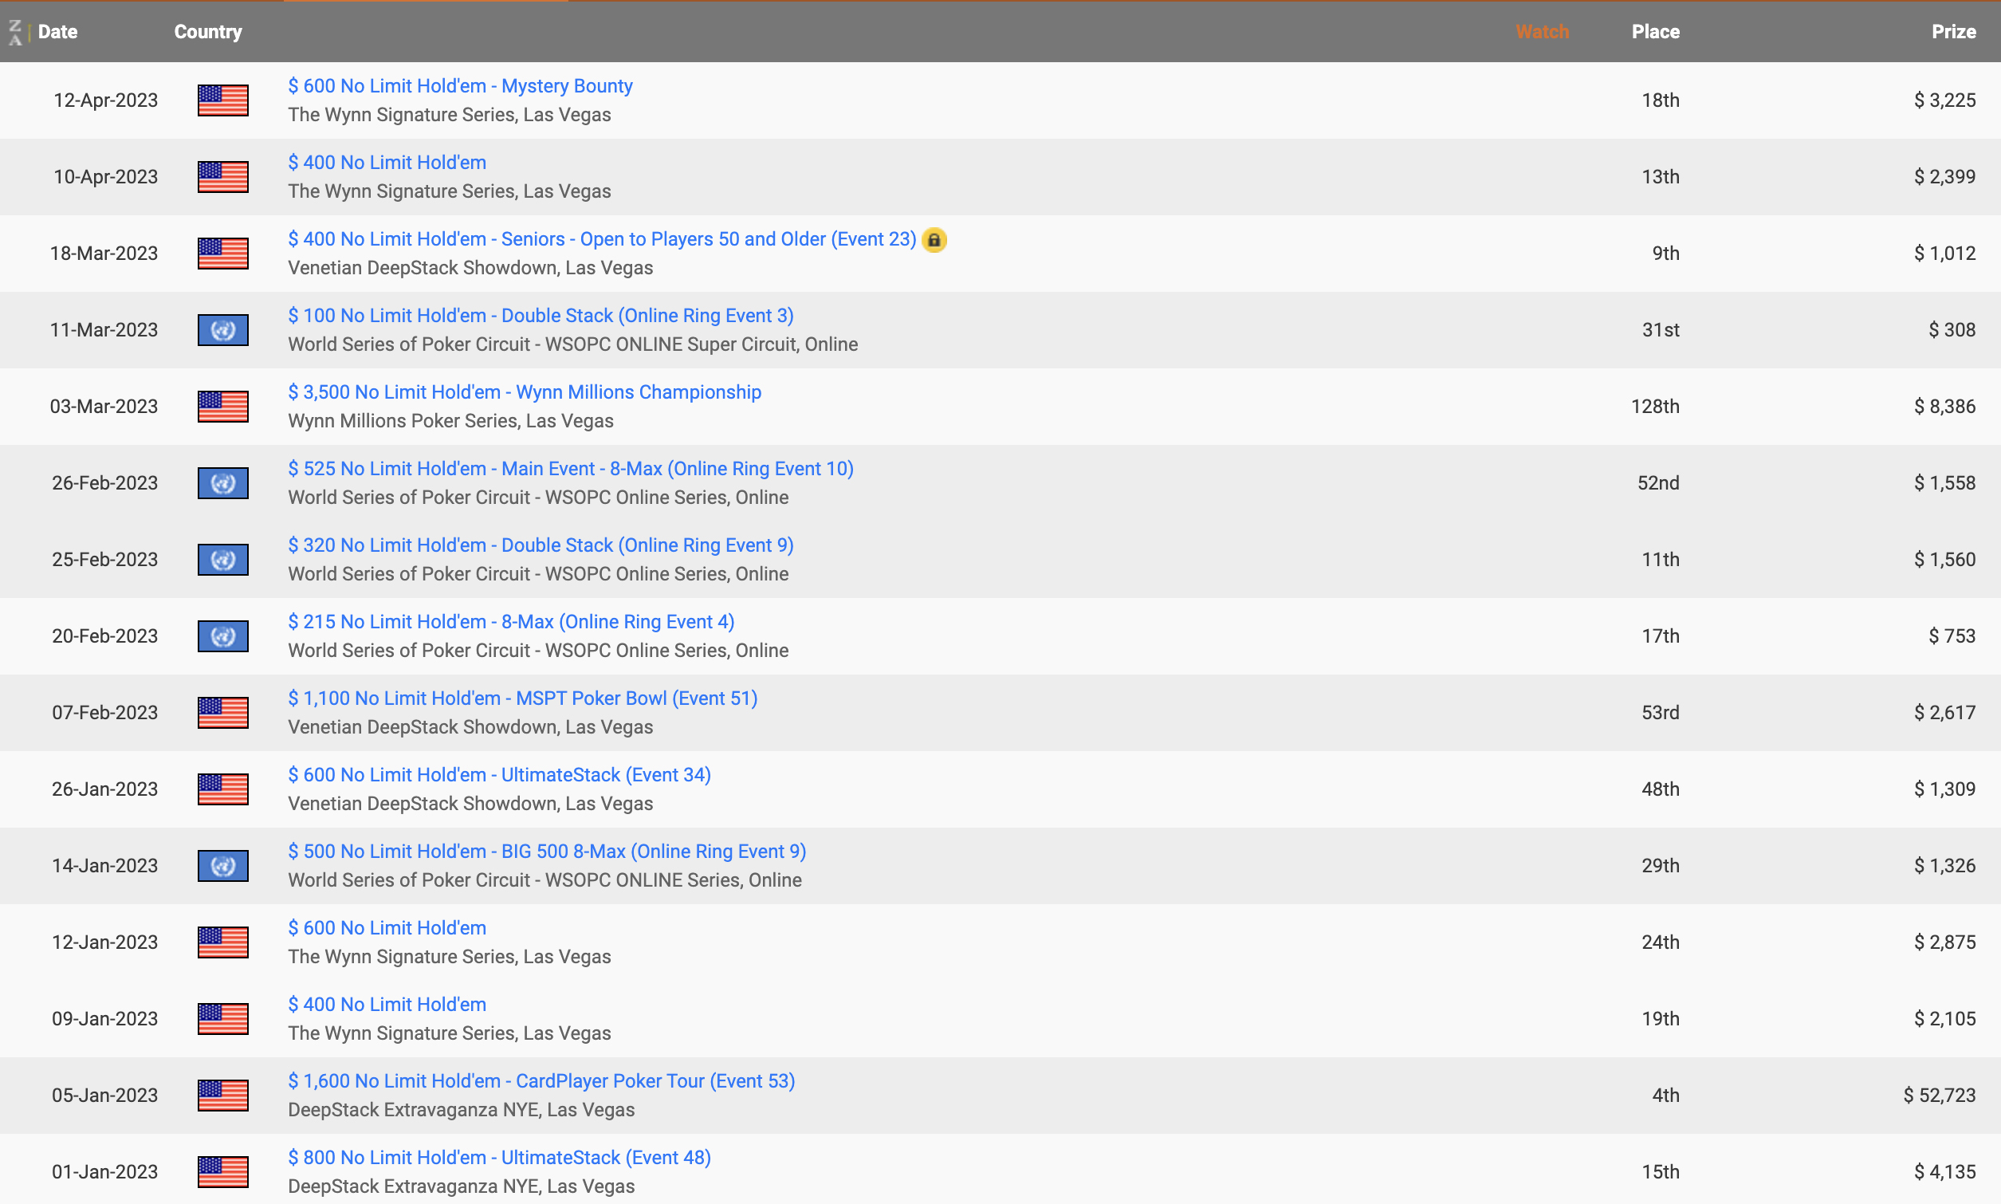
Task: Click the online flag in the 25-Feb-2023 row
Action: (x=223, y=560)
